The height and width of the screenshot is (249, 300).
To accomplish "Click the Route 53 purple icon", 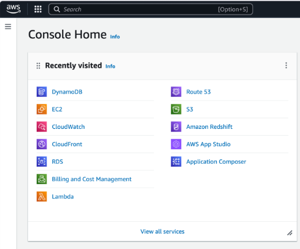I will [x=176, y=92].
